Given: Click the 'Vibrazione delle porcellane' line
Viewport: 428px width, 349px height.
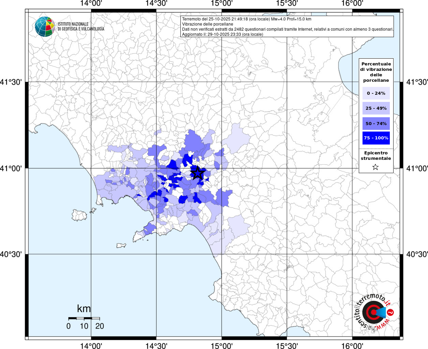Looking at the screenshot, I should [x=208, y=24].
